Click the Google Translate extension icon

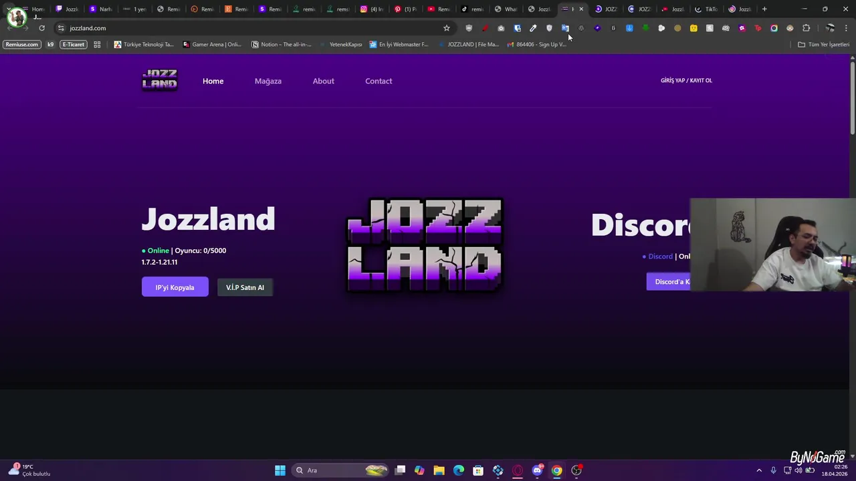tap(565, 28)
